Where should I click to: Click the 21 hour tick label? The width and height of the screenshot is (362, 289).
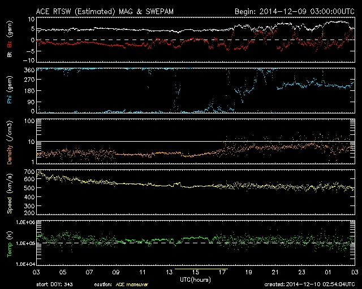[274, 272]
